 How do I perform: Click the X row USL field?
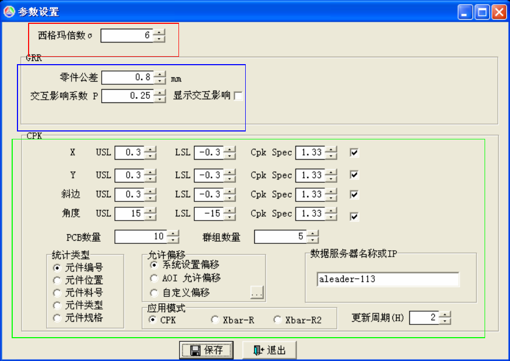[129, 153]
